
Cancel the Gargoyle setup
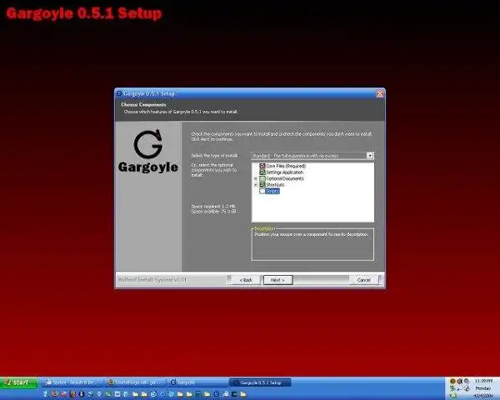coord(364,280)
